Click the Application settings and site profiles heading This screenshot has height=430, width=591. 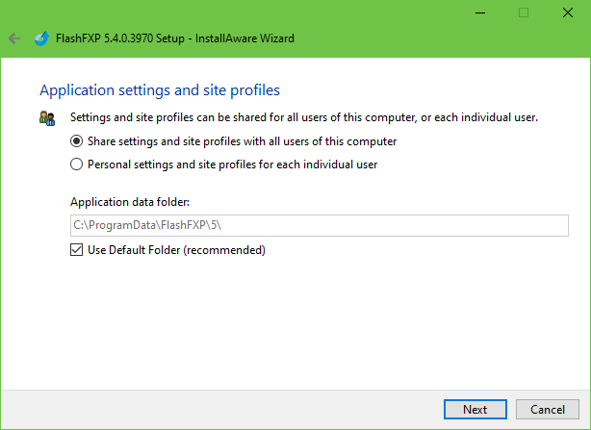(159, 90)
